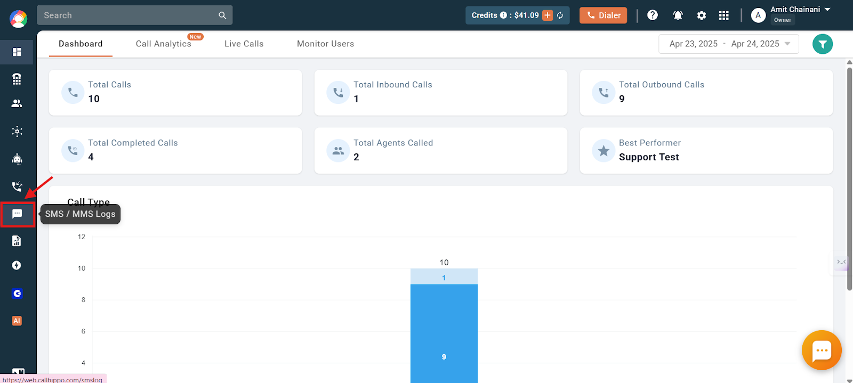Click the green filter funnel button
The width and height of the screenshot is (853, 383).
click(x=823, y=44)
